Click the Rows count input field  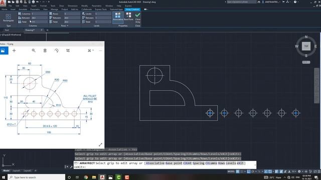tap(72, 14)
